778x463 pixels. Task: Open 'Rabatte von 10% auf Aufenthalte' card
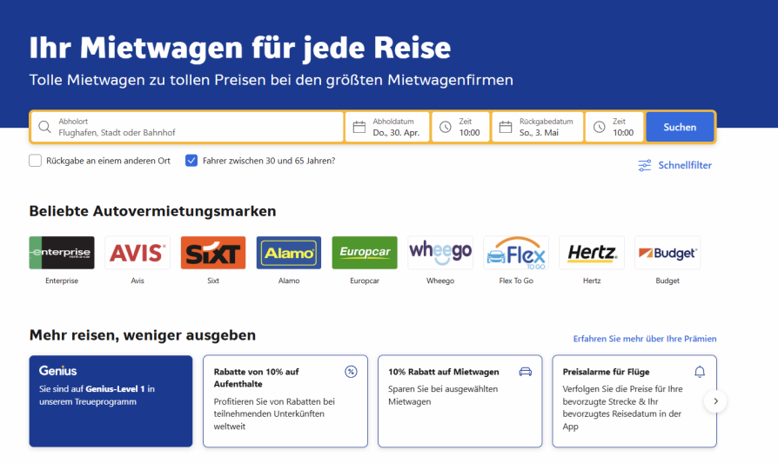tap(285, 401)
